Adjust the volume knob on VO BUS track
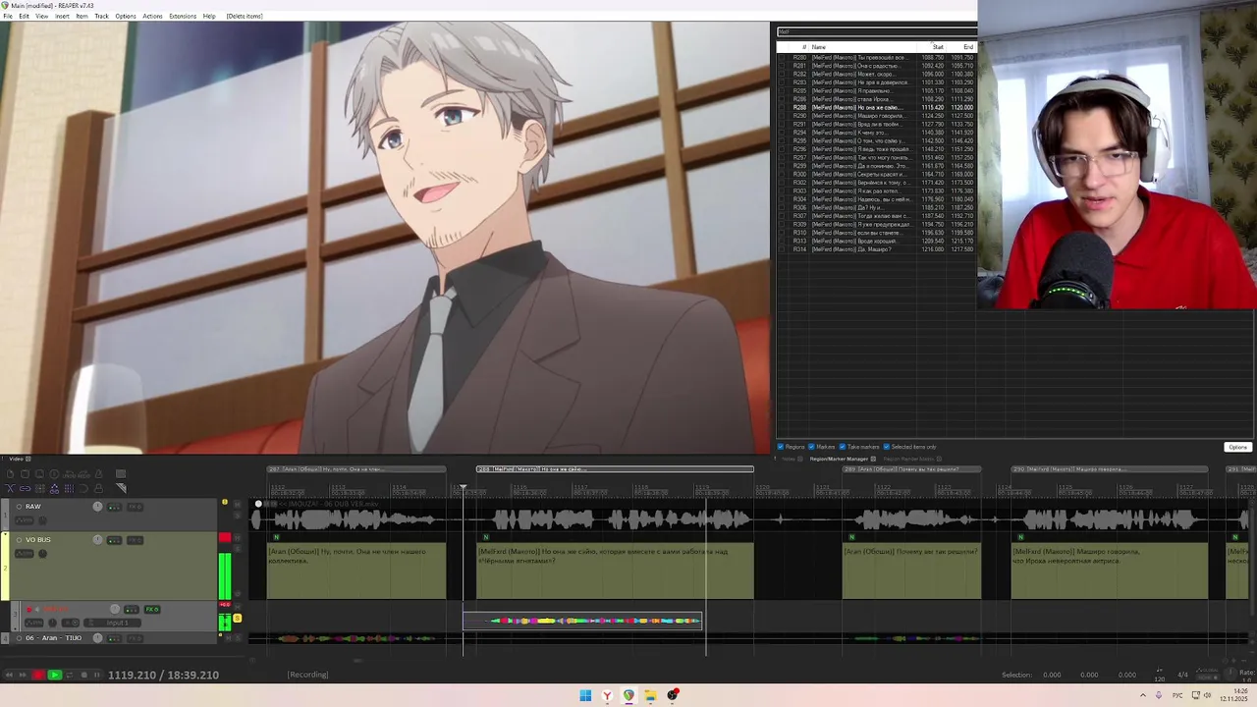1257x707 pixels. [x=97, y=540]
